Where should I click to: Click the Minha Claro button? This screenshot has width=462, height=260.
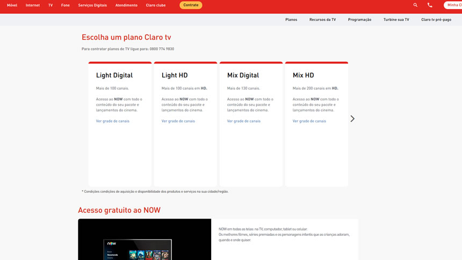452,5
